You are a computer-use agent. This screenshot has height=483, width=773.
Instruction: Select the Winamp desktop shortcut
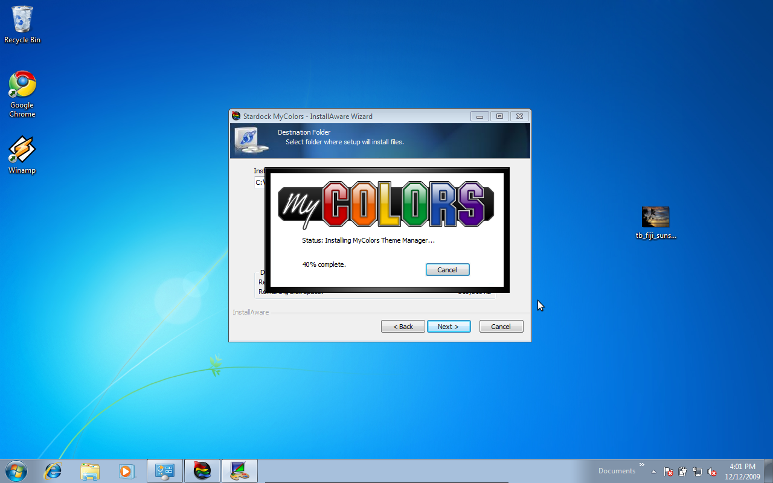(x=22, y=155)
